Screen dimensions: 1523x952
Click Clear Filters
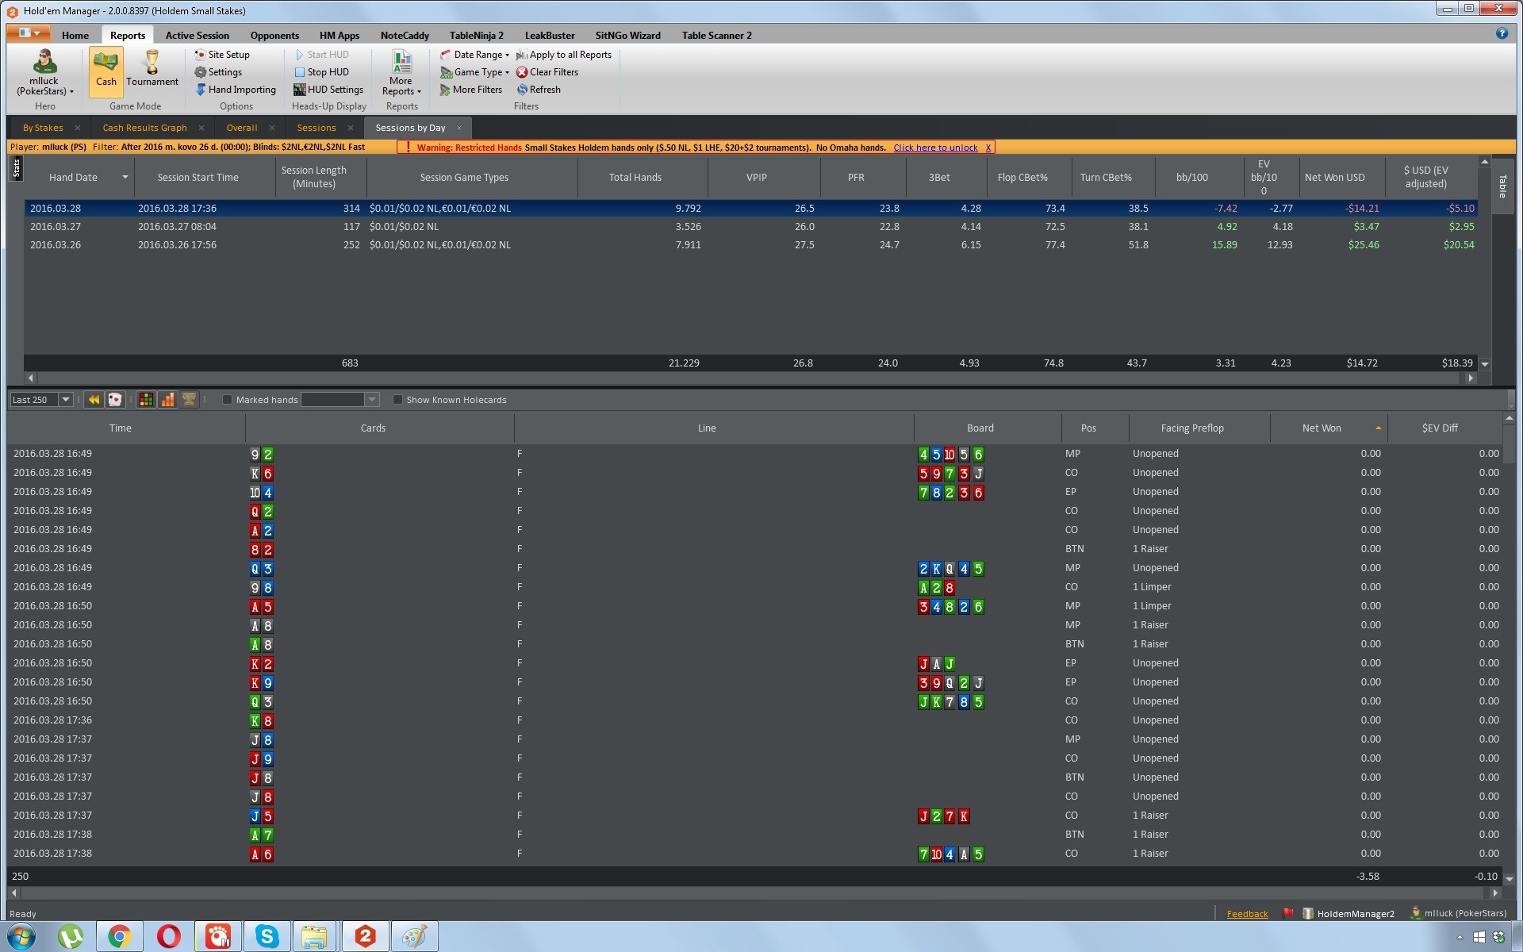[547, 72]
